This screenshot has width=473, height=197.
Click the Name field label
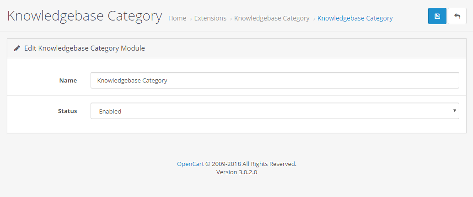point(68,80)
